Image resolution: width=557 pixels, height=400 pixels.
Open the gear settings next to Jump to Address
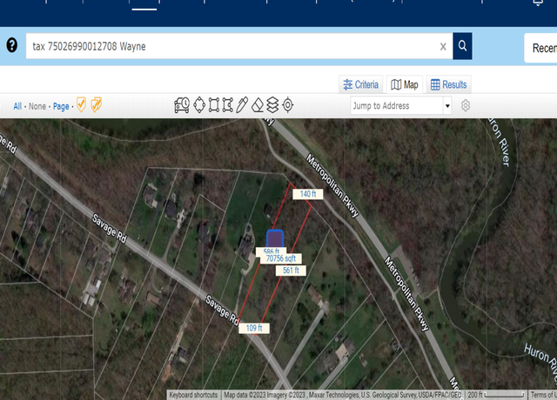(466, 105)
